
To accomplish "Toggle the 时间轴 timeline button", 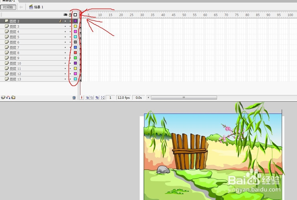I will (x=8, y=7).
